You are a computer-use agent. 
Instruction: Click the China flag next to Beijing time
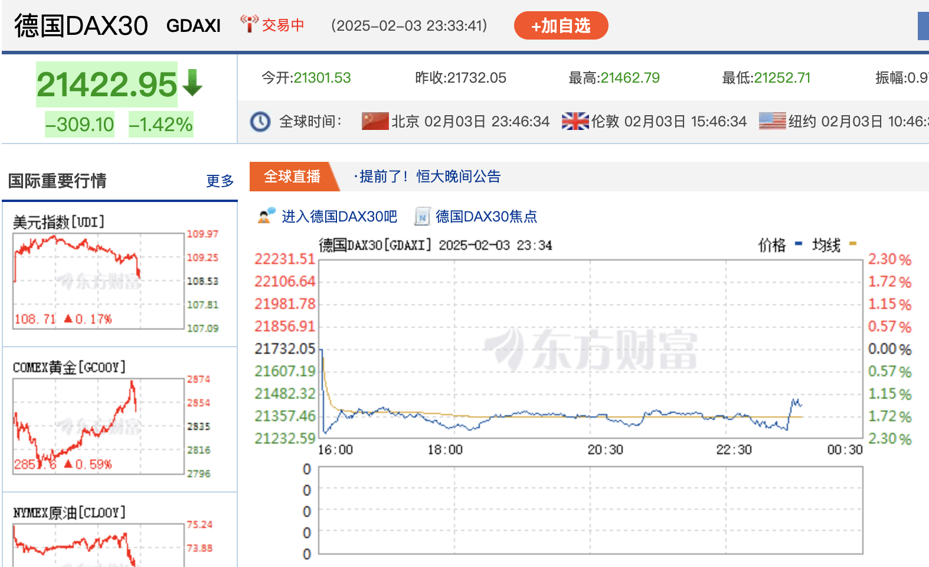tap(375, 121)
